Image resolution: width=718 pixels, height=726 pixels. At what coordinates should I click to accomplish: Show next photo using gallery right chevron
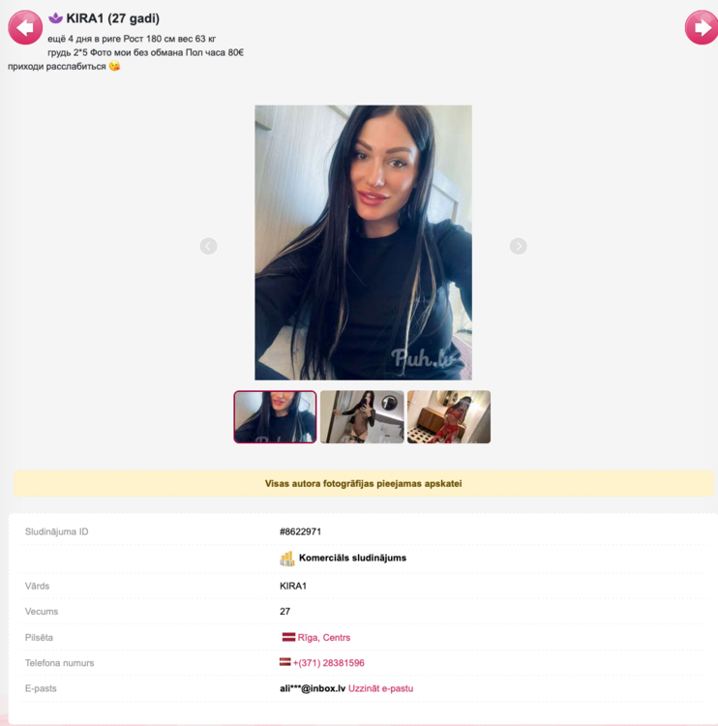[x=518, y=246]
